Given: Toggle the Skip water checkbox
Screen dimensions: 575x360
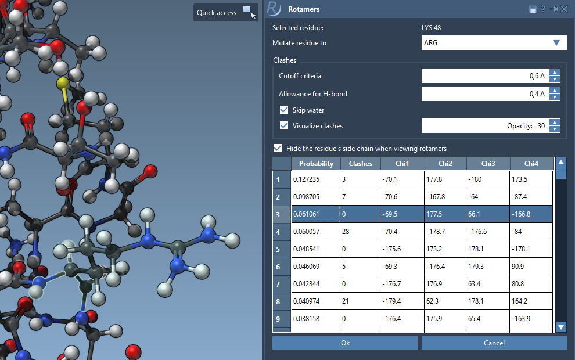Looking at the screenshot, I should [284, 110].
